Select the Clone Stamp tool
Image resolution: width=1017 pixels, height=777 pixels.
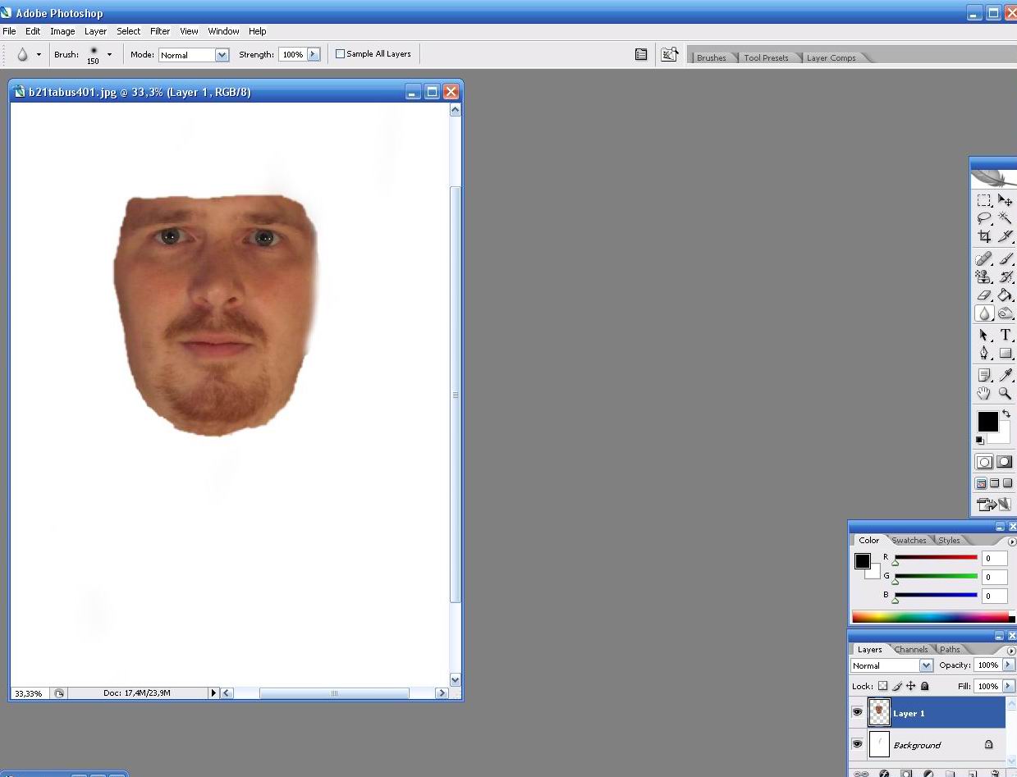click(x=983, y=277)
